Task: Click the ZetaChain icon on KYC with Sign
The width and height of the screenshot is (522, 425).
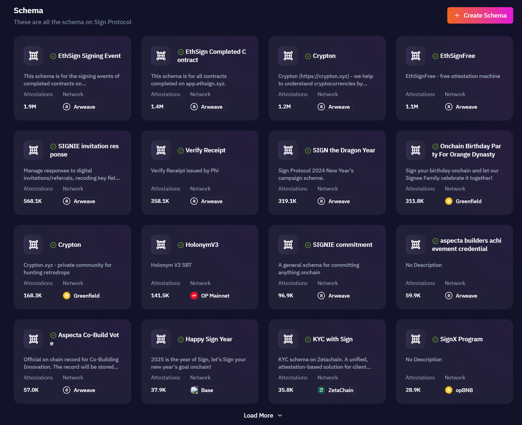Action: coord(321,390)
